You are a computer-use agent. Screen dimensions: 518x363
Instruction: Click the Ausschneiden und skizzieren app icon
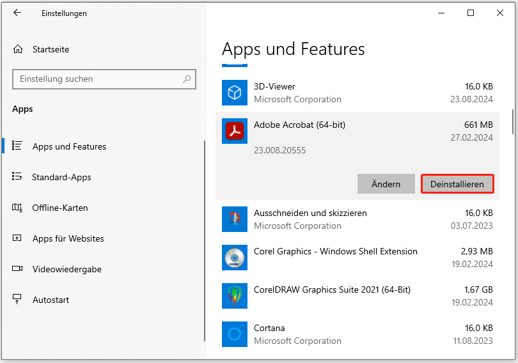coord(234,219)
